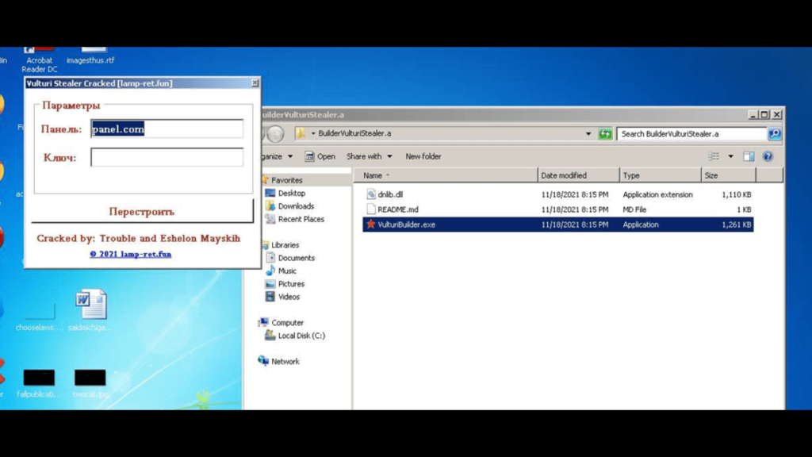Click the empty Ключ input field
This screenshot has width=812, height=457.
(167, 158)
